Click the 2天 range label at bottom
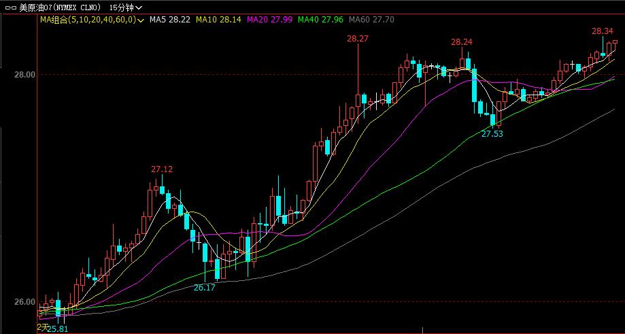The image size is (625, 334). (41, 328)
